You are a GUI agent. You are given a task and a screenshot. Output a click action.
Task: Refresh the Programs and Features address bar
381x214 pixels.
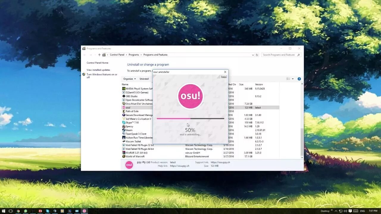257,55
